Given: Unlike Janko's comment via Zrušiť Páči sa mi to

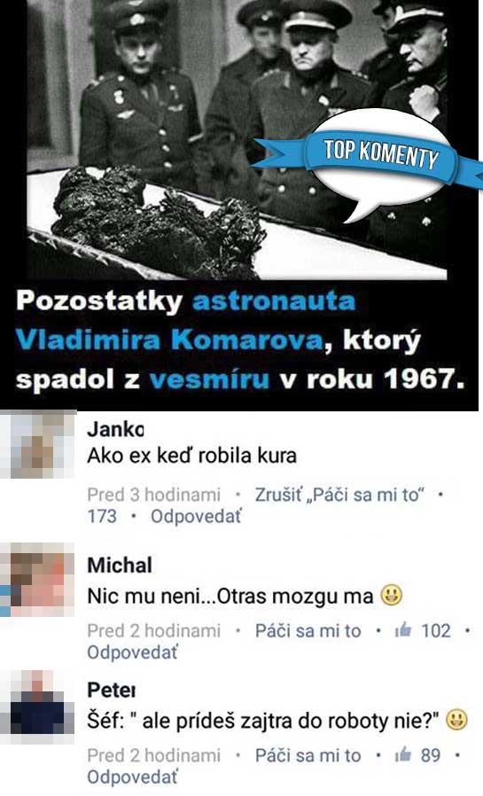Looking at the screenshot, I should [339, 495].
